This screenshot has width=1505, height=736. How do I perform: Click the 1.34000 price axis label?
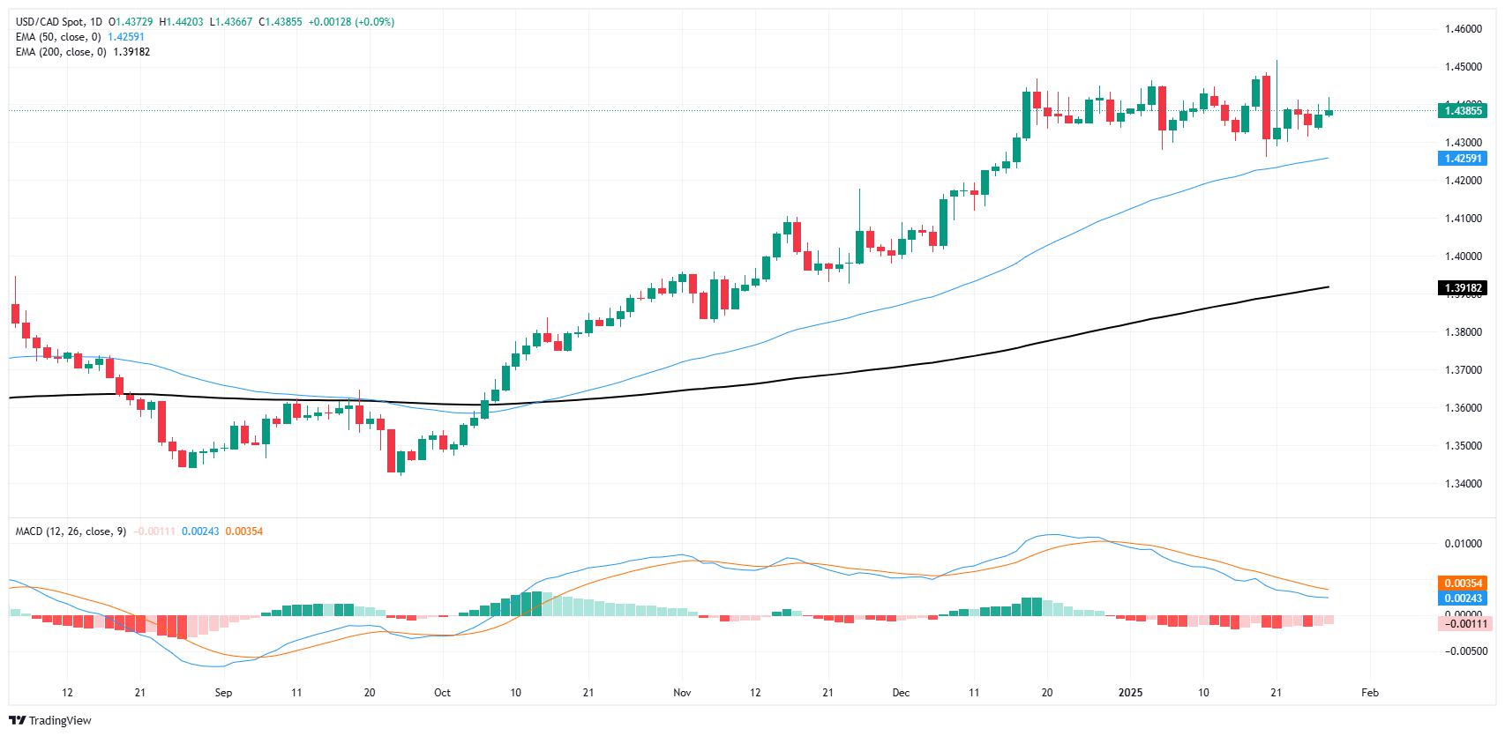tap(1463, 484)
